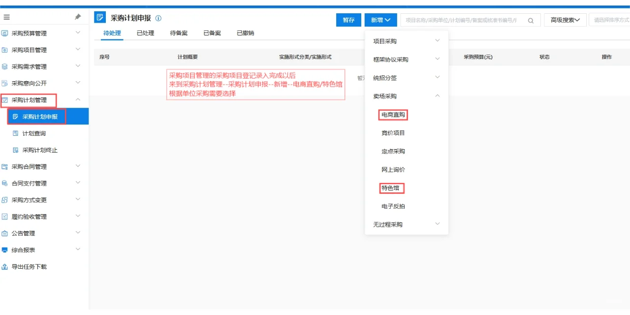This screenshot has height=315, width=630.
Task: Click the 采购预算管理 sidebar icon
Action: coord(5,33)
